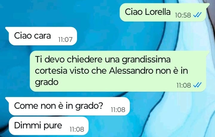The width and height of the screenshot is (215, 137).
Task: Select the 'Come non è in grado?' bubble
Action: click(67, 106)
